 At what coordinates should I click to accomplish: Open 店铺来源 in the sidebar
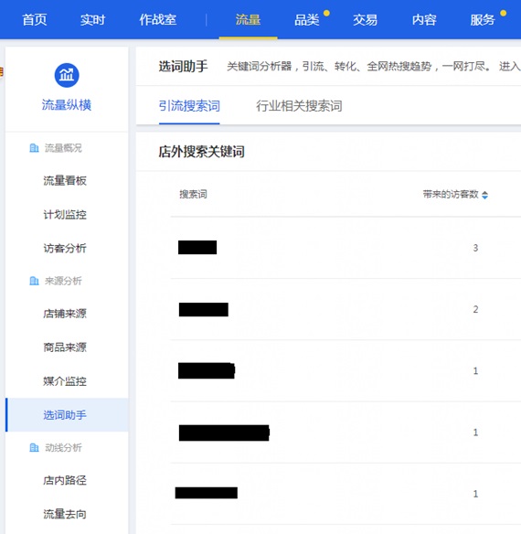pos(65,314)
